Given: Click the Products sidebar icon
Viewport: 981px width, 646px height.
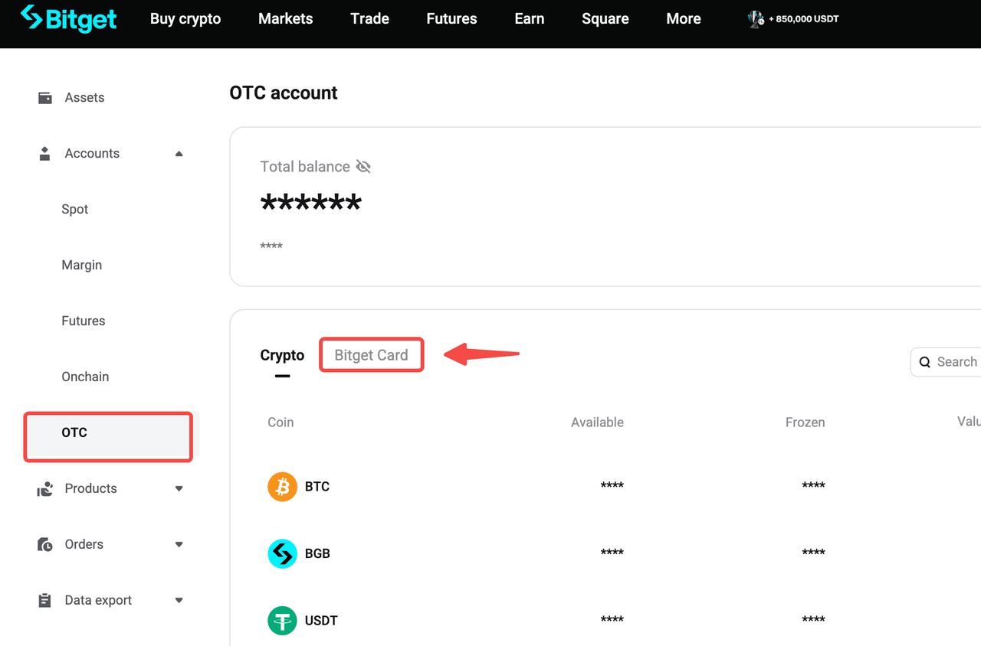Looking at the screenshot, I should [44, 488].
